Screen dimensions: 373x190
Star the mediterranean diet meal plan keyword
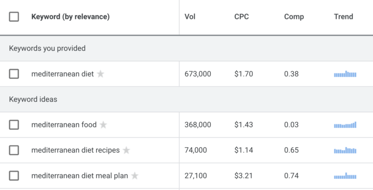(x=135, y=176)
